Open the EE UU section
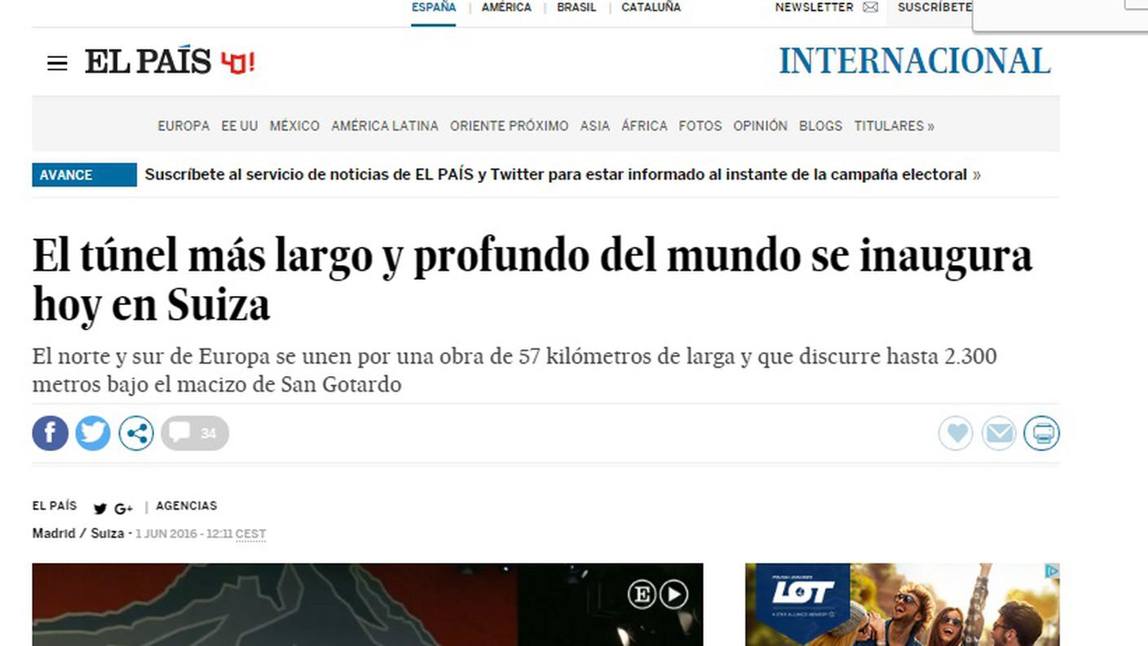1148x646 pixels. (x=240, y=126)
